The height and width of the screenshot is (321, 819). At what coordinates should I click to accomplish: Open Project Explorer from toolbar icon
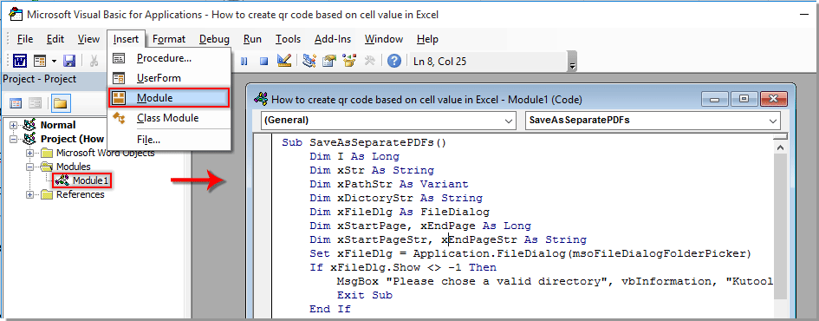[309, 62]
